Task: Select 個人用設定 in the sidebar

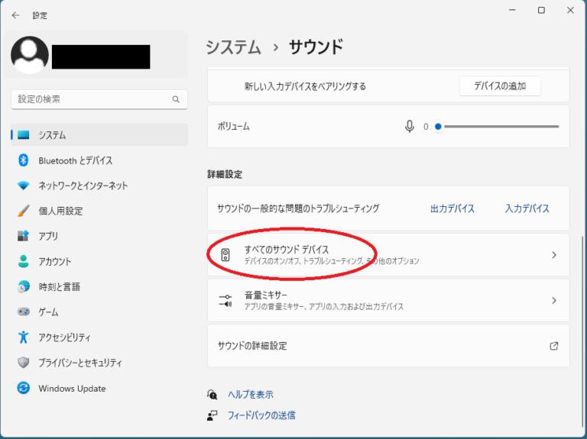Action: point(60,211)
